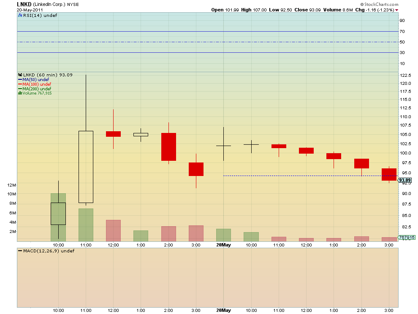Screen dimensions: 418x314
Task: Click the 105.0 price axis label
Action: pos(405,135)
